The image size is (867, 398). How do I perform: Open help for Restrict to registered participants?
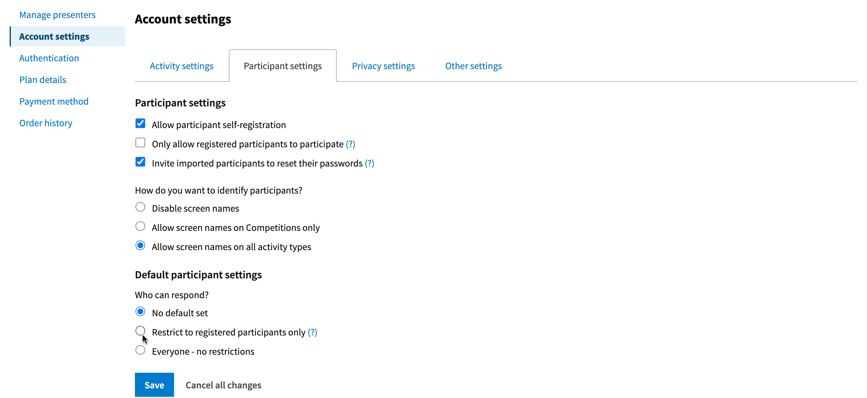[312, 332]
